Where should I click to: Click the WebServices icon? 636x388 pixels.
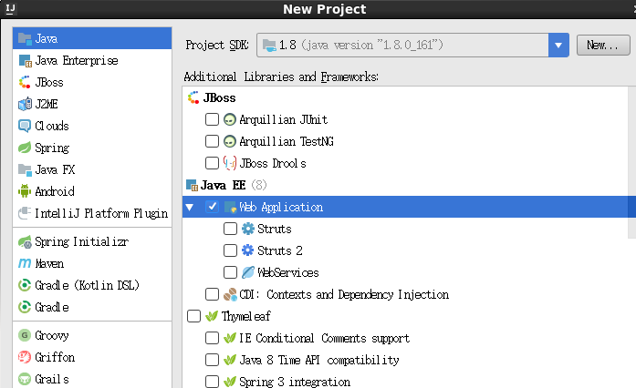(x=248, y=272)
